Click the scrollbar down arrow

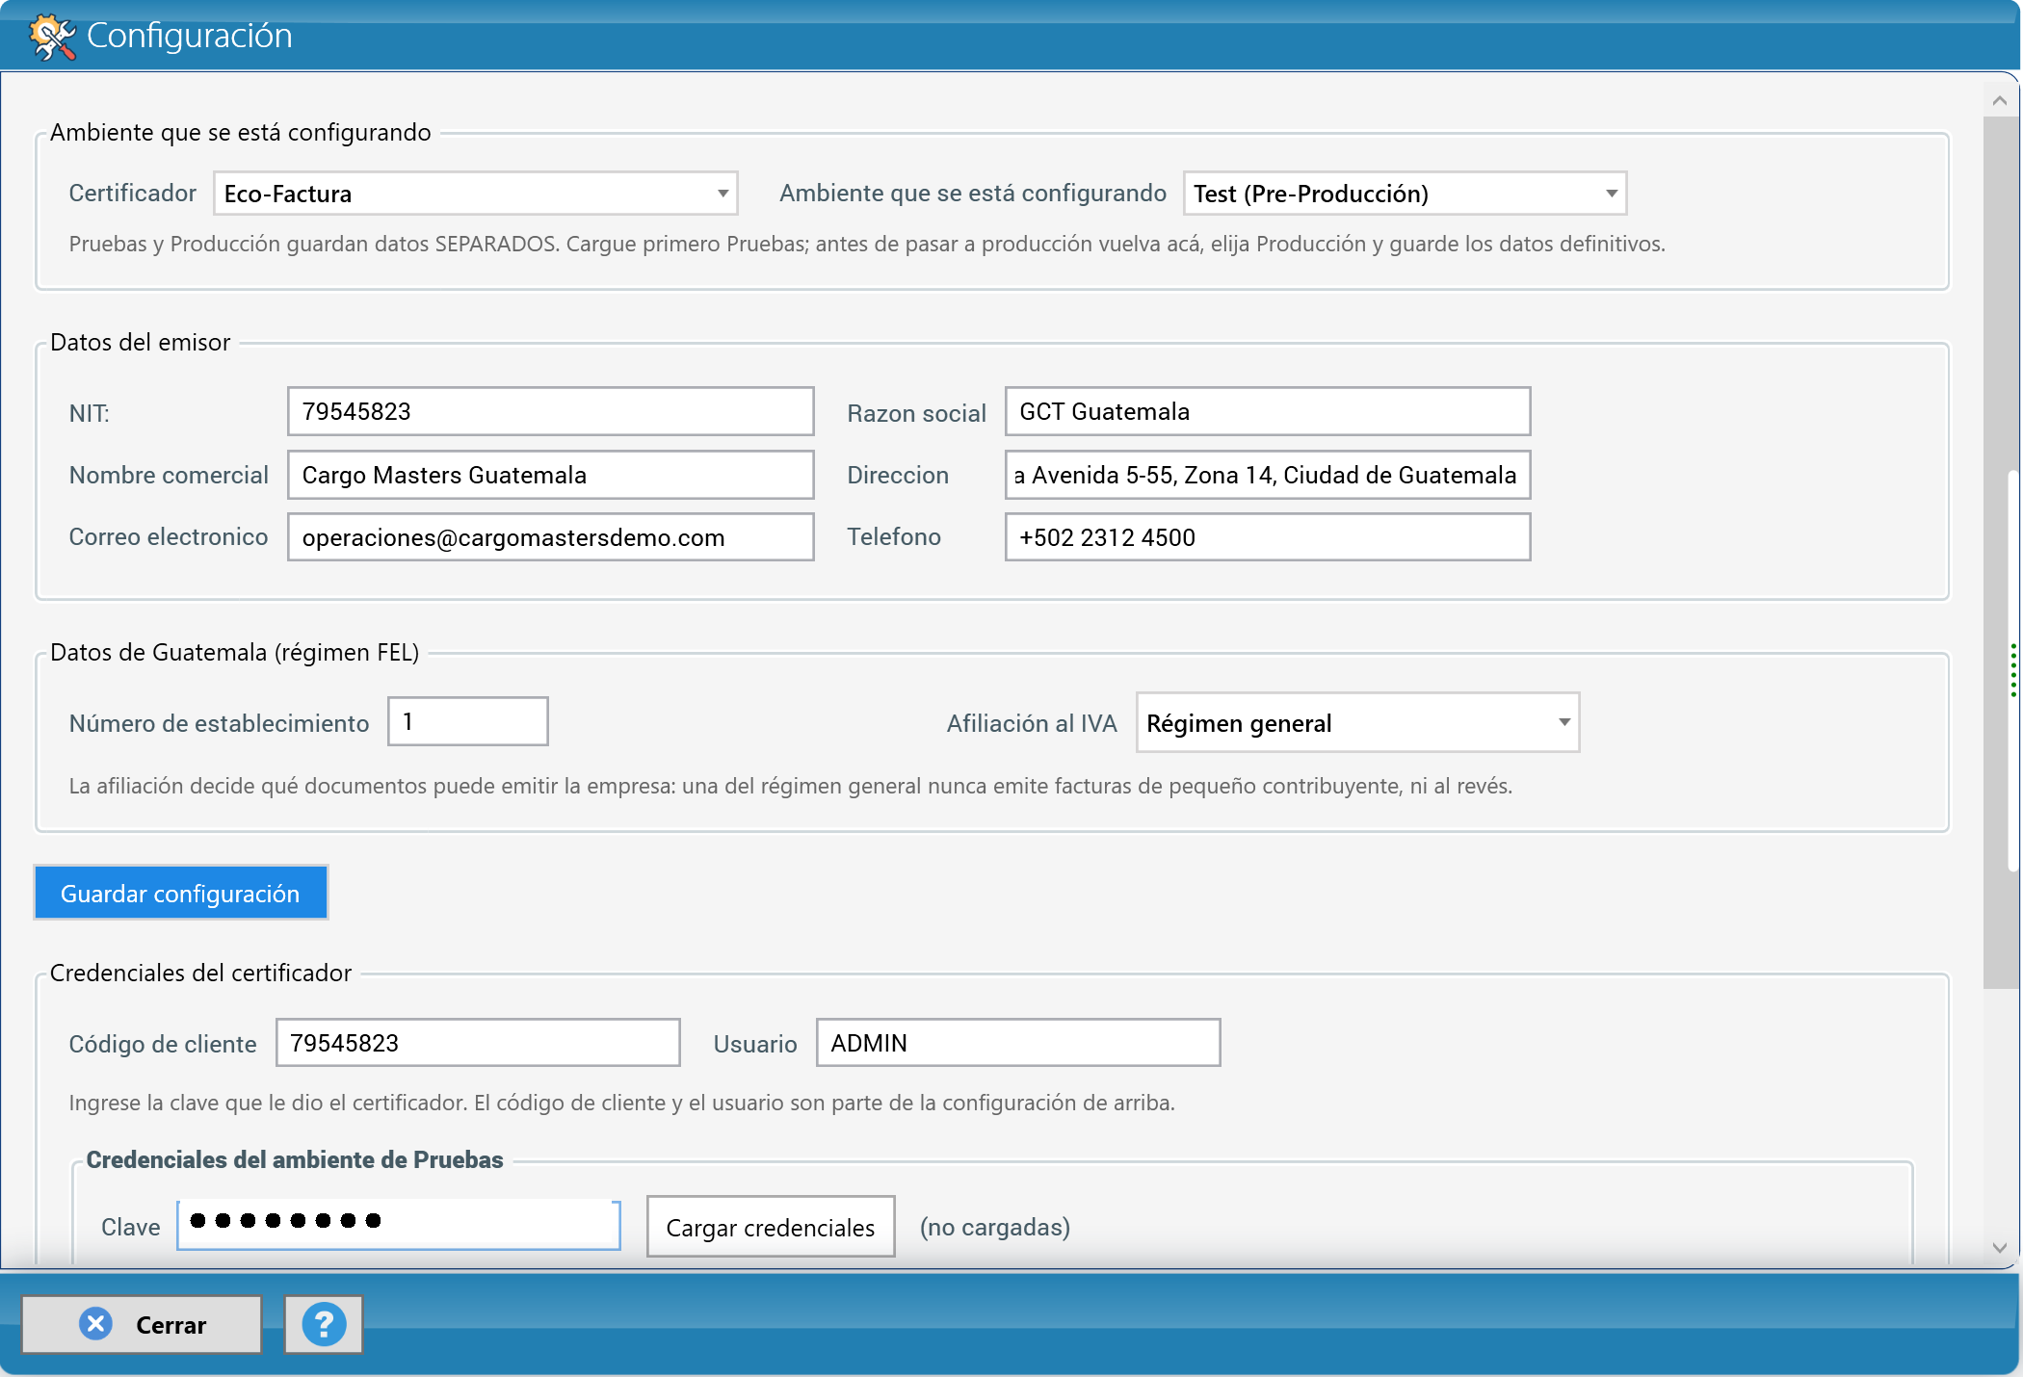[2000, 1248]
